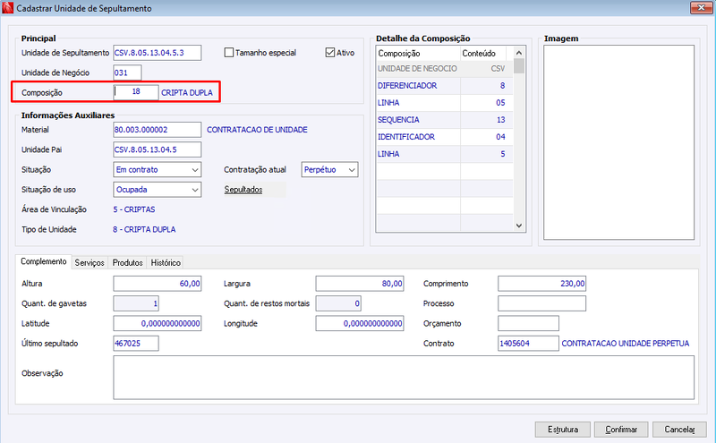Click the scroll down arrow in Detalhe da Composição
Image resolution: width=716 pixels, height=443 pixels.
(519, 226)
